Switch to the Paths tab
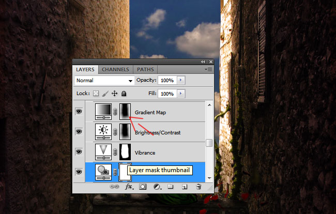Image resolution: width=336 pixels, height=214 pixels. 145,69
